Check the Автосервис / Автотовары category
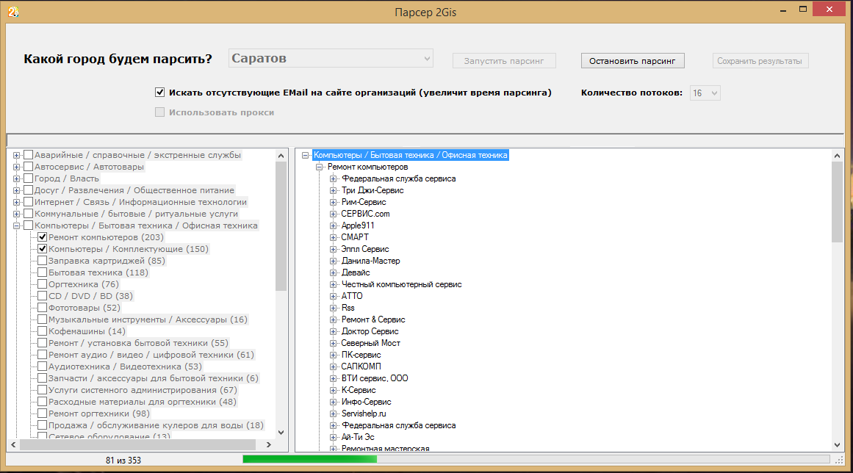This screenshot has width=853, height=473. click(x=29, y=167)
